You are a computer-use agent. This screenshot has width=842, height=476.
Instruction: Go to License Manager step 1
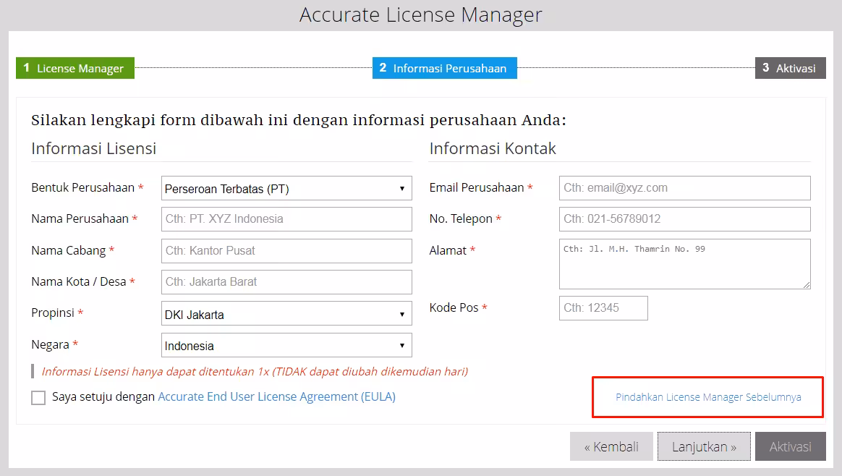(x=75, y=68)
